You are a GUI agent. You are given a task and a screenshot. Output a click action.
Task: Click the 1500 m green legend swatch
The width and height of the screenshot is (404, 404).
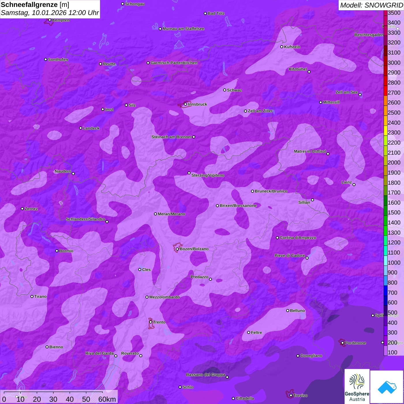pos(385,211)
